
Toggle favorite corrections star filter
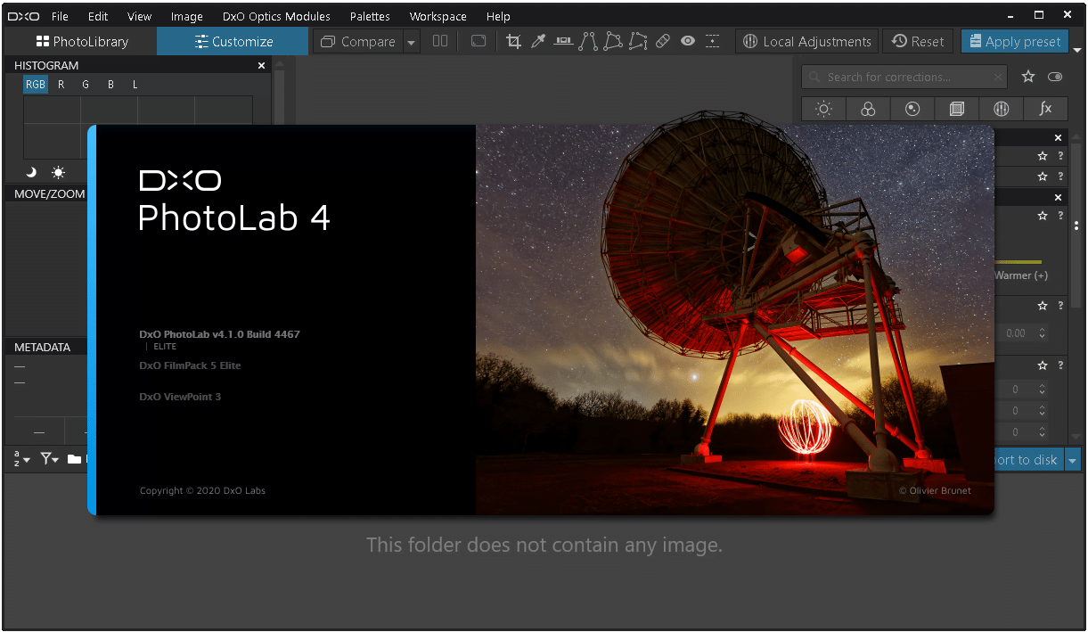pos(1027,78)
